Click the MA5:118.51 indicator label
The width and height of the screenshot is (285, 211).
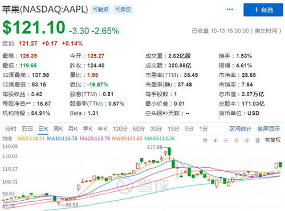[31, 139]
